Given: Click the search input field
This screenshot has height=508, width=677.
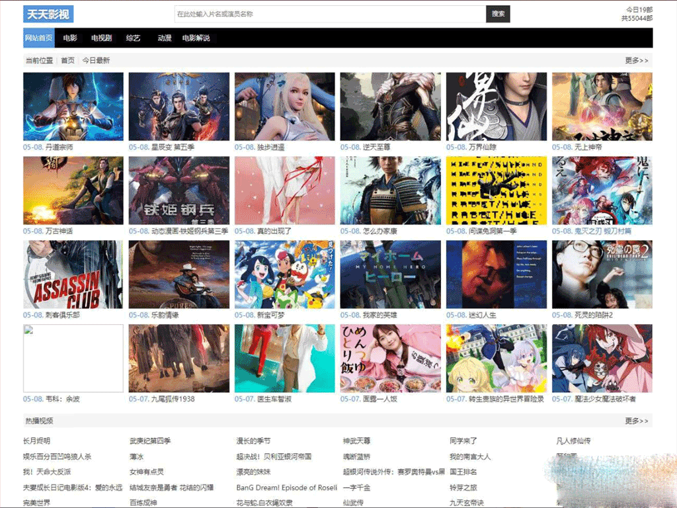Looking at the screenshot, I should pyautogui.click(x=330, y=14).
